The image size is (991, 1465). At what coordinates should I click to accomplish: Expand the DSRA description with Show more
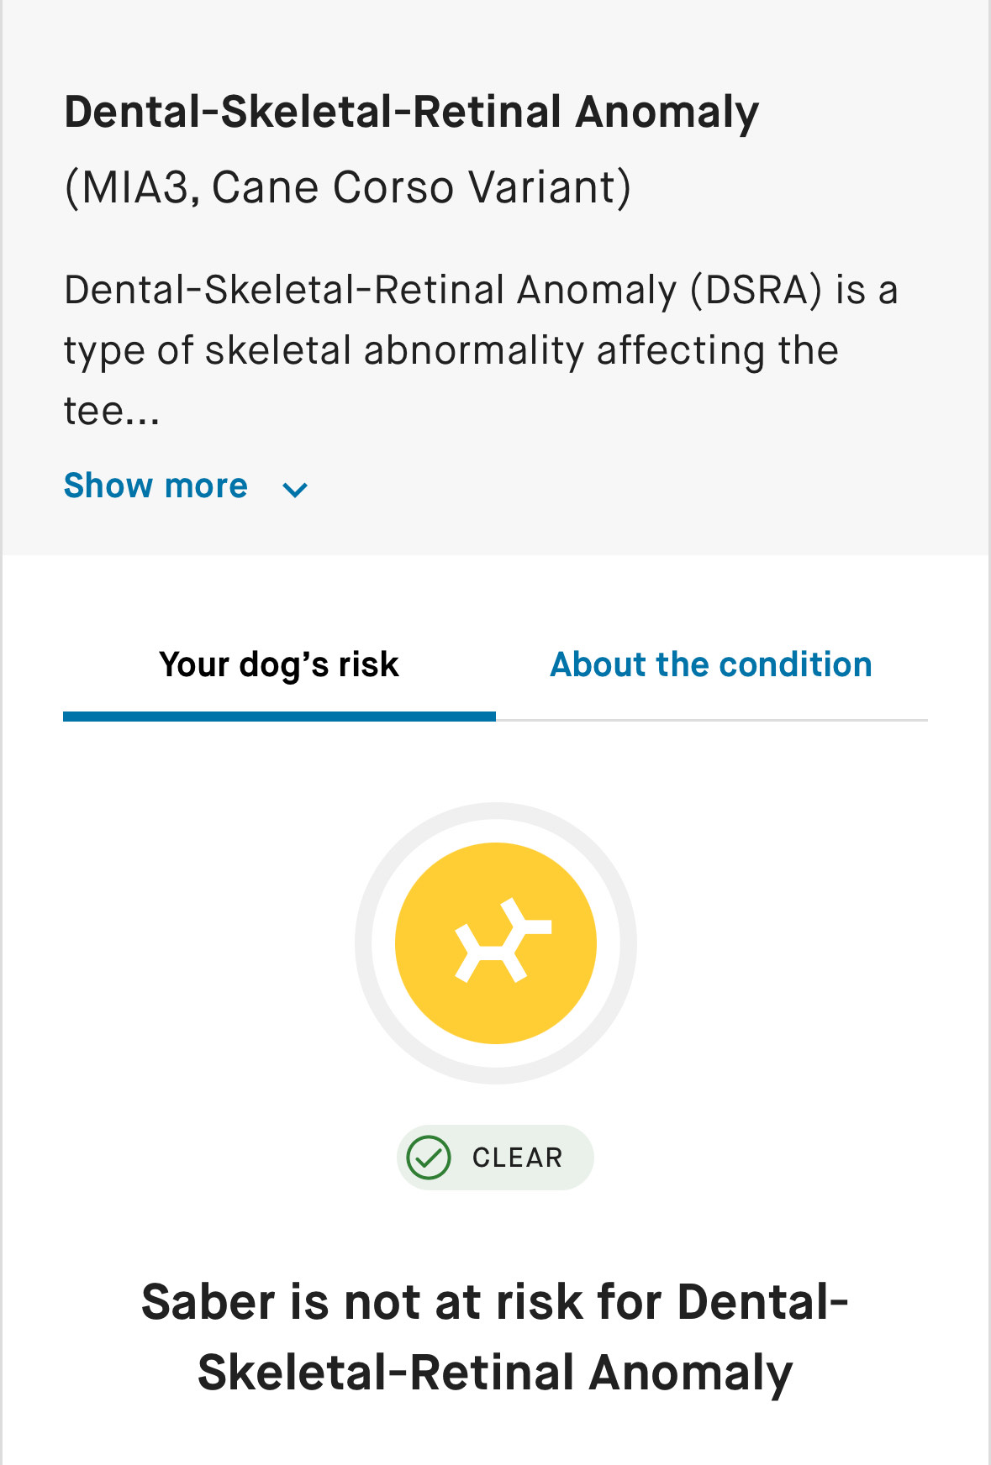click(x=156, y=486)
